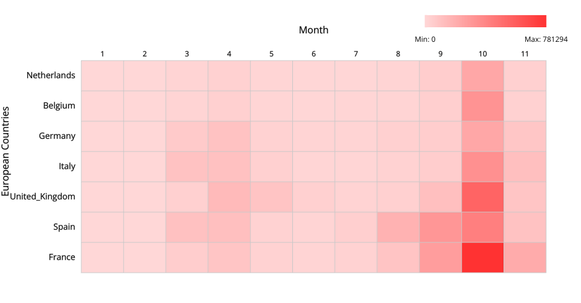581x303 pixels.
Task: Click the 'European Countries' axis title
Action: [6, 151]
